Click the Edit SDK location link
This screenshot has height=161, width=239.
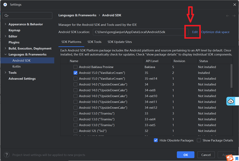(195, 32)
